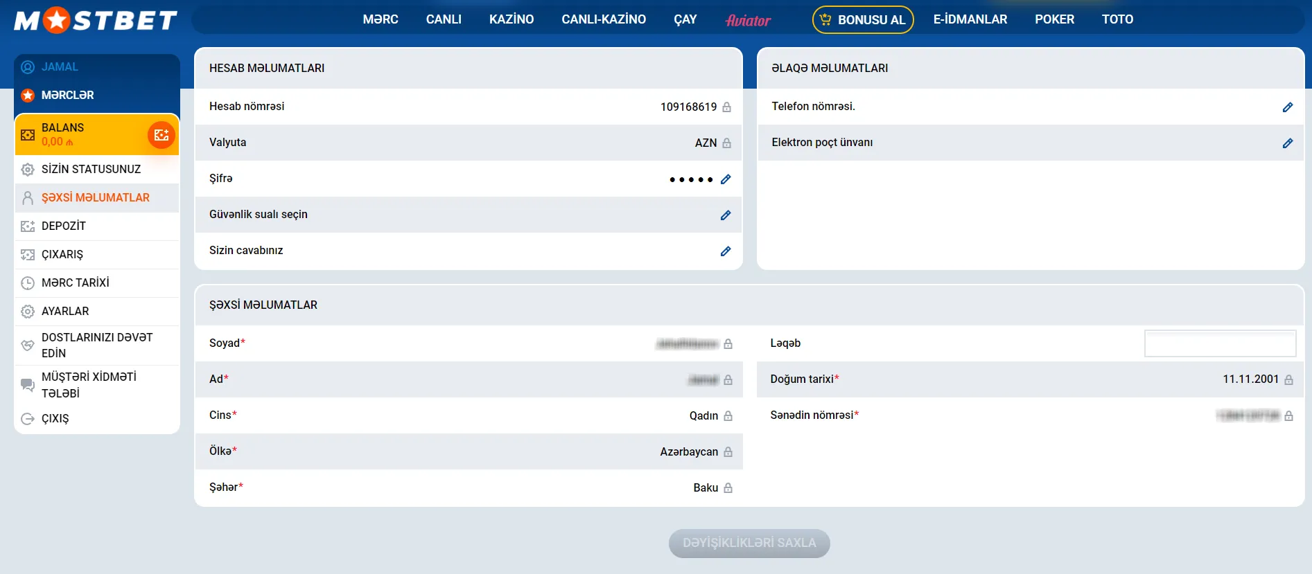This screenshot has height=574, width=1312.
Task: Open the MƏRC menu item
Action: pyautogui.click(x=381, y=19)
